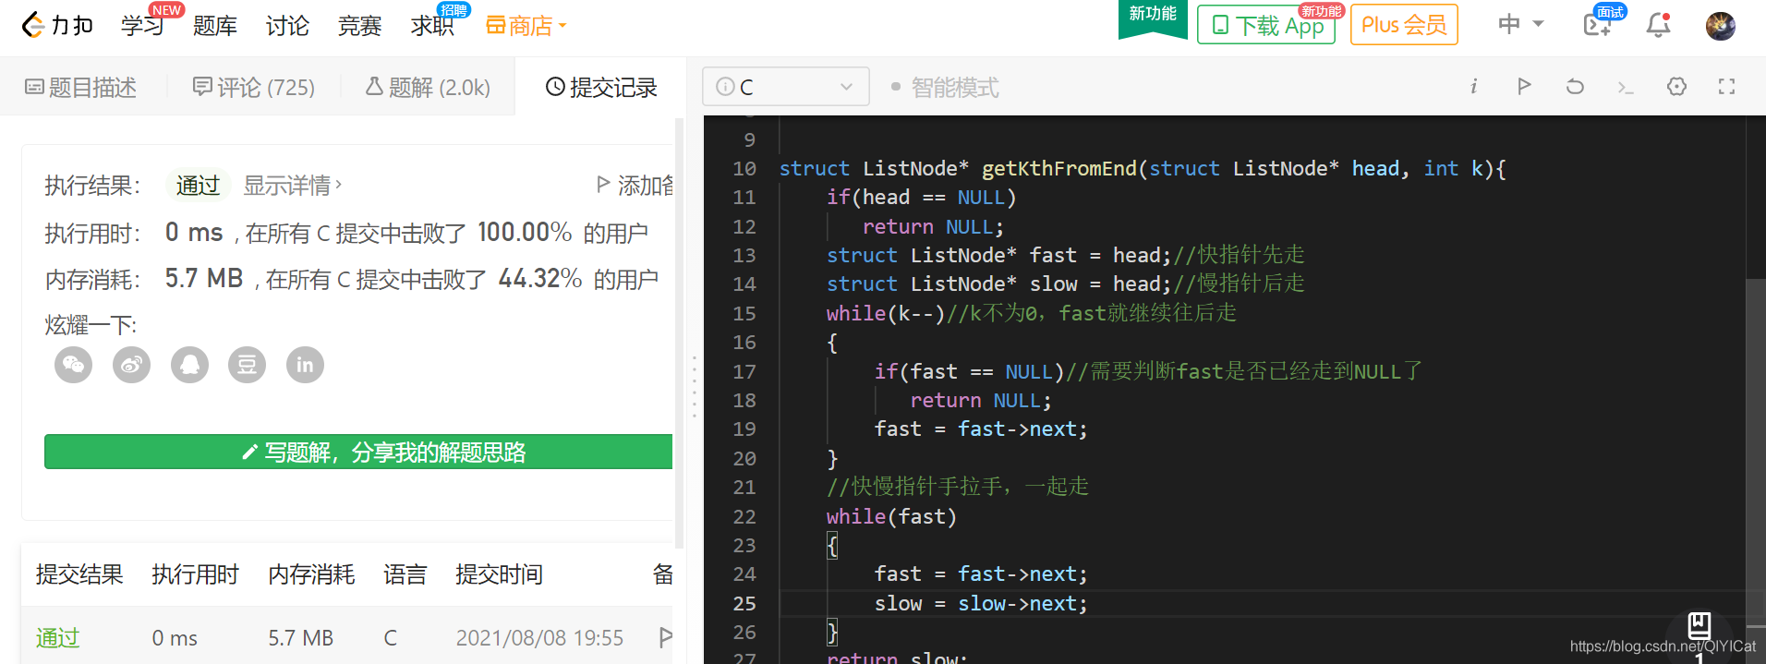Click the 2021/08/08 19:55 timestamp
The width and height of the screenshot is (1766, 664).
539,638
